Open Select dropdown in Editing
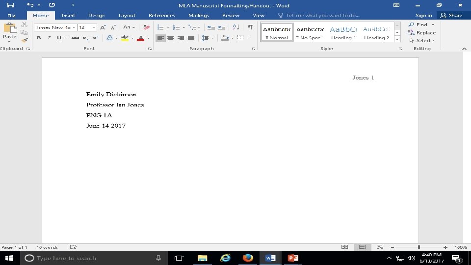This screenshot has height=265, width=471. pos(422,41)
